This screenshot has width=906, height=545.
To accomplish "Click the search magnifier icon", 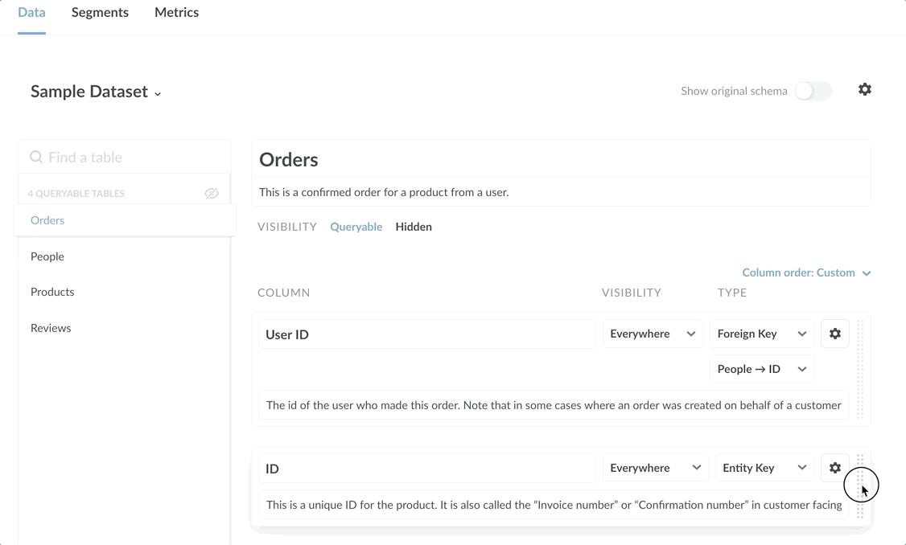I will click(36, 158).
